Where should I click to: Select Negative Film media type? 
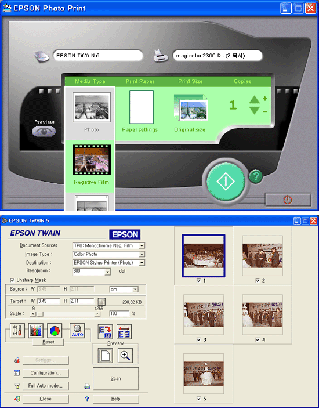pos(92,160)
